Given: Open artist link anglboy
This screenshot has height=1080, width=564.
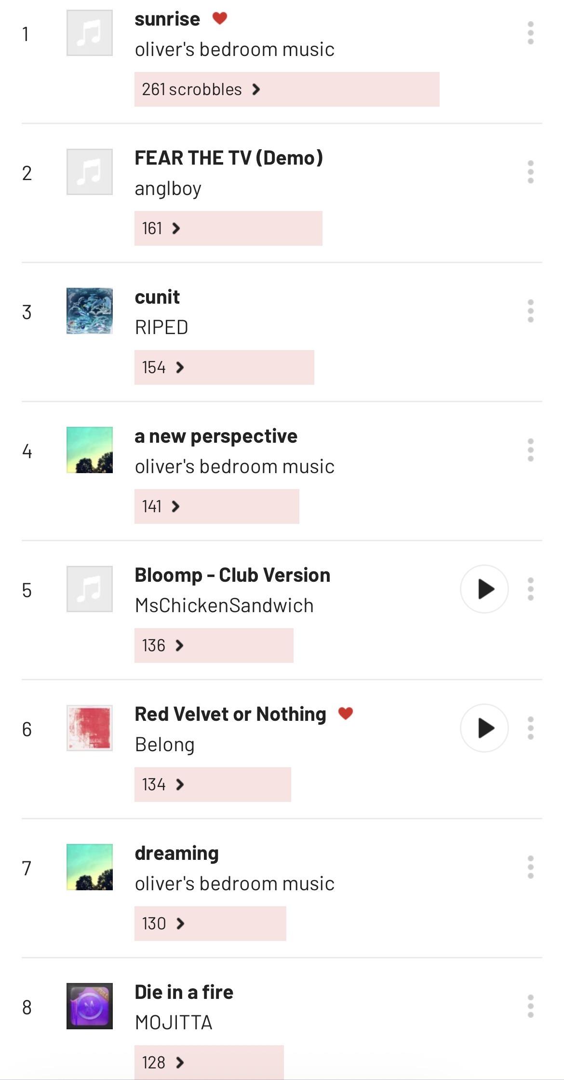Looking at the screenshot, I should pyautogui.click(x=168, y=188).
